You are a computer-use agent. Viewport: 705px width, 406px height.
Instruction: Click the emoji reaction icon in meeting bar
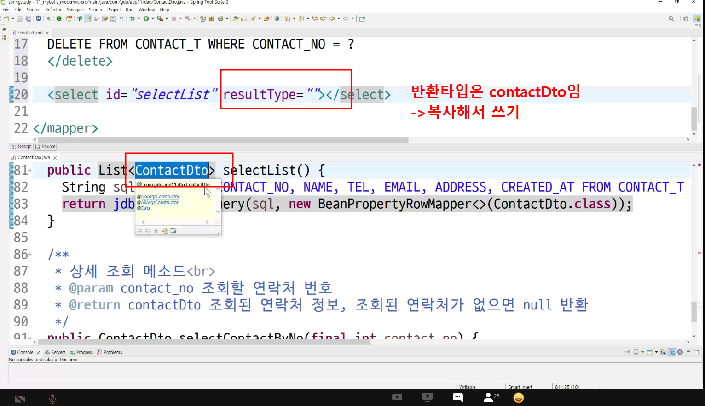tap(519, 397)
